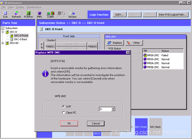Click the DKU-00 warning icon in tree
The height and width of the screenshot is (139, 192).
click(x=7, y=43)
